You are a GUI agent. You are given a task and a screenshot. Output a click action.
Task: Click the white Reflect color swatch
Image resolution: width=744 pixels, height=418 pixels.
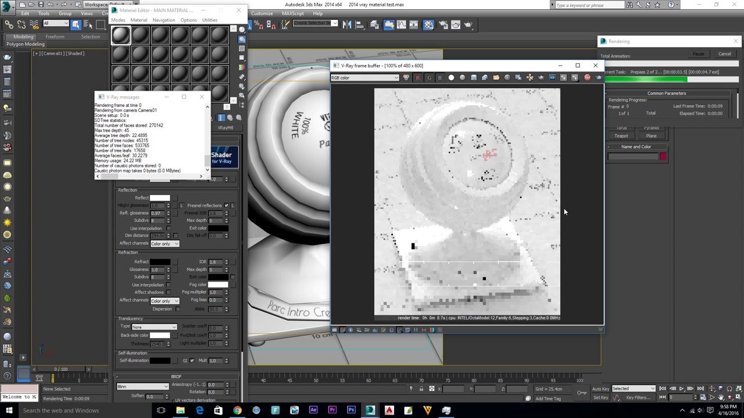coord(160,198)
